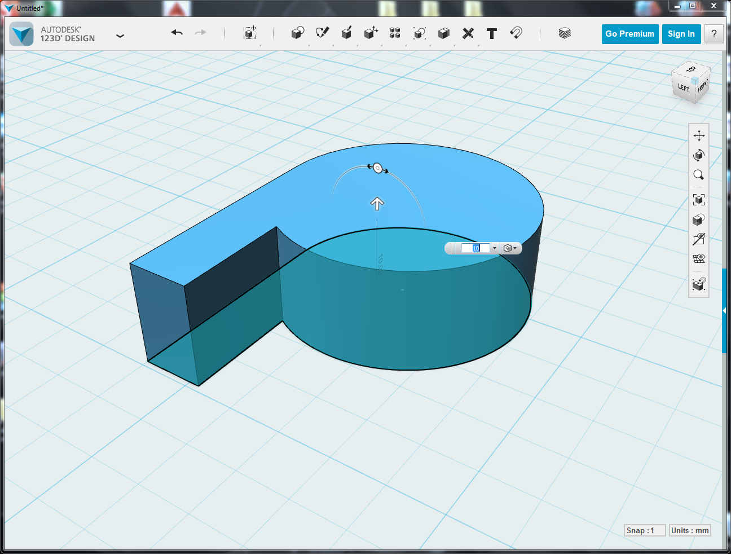Viewport: 731px width, 554px height.
Task: Activate the Text tool
Action: pyautogui.click(x=492, y=33)
